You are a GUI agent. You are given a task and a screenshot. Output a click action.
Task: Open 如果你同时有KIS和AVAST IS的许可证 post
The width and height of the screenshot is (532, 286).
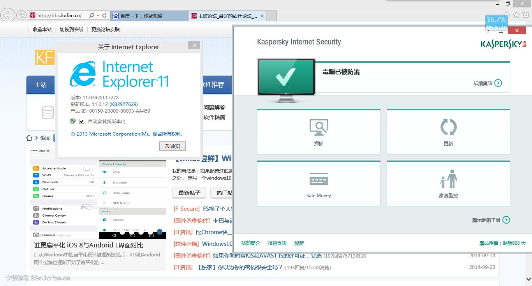click(x=267, y=256)
